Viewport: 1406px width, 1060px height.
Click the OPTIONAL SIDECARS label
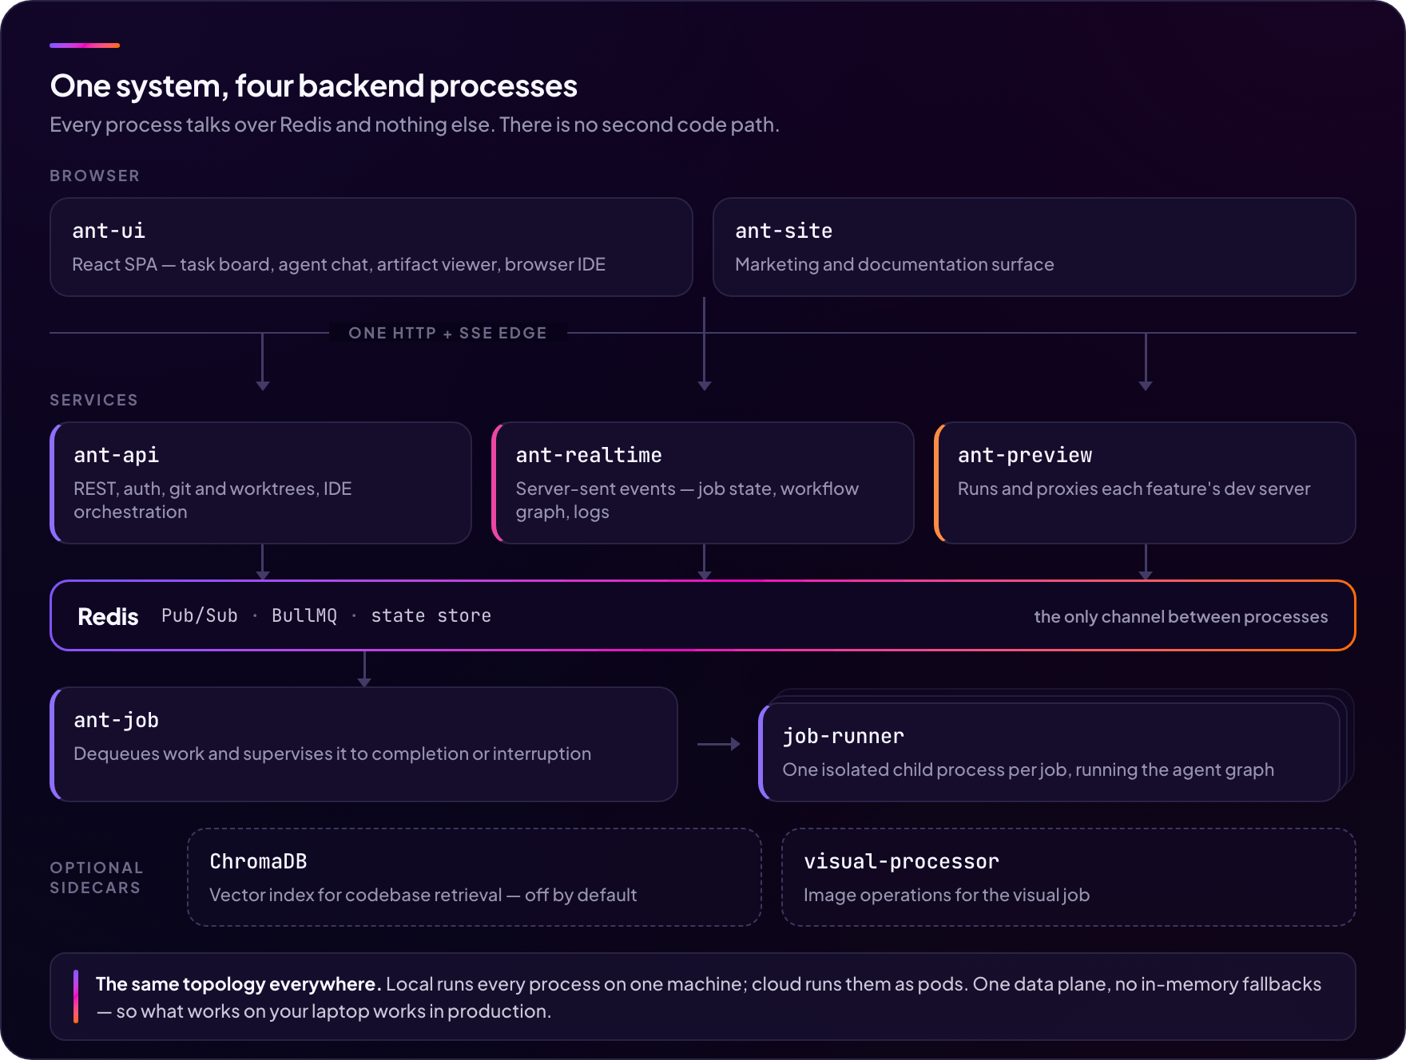point(97,877)
